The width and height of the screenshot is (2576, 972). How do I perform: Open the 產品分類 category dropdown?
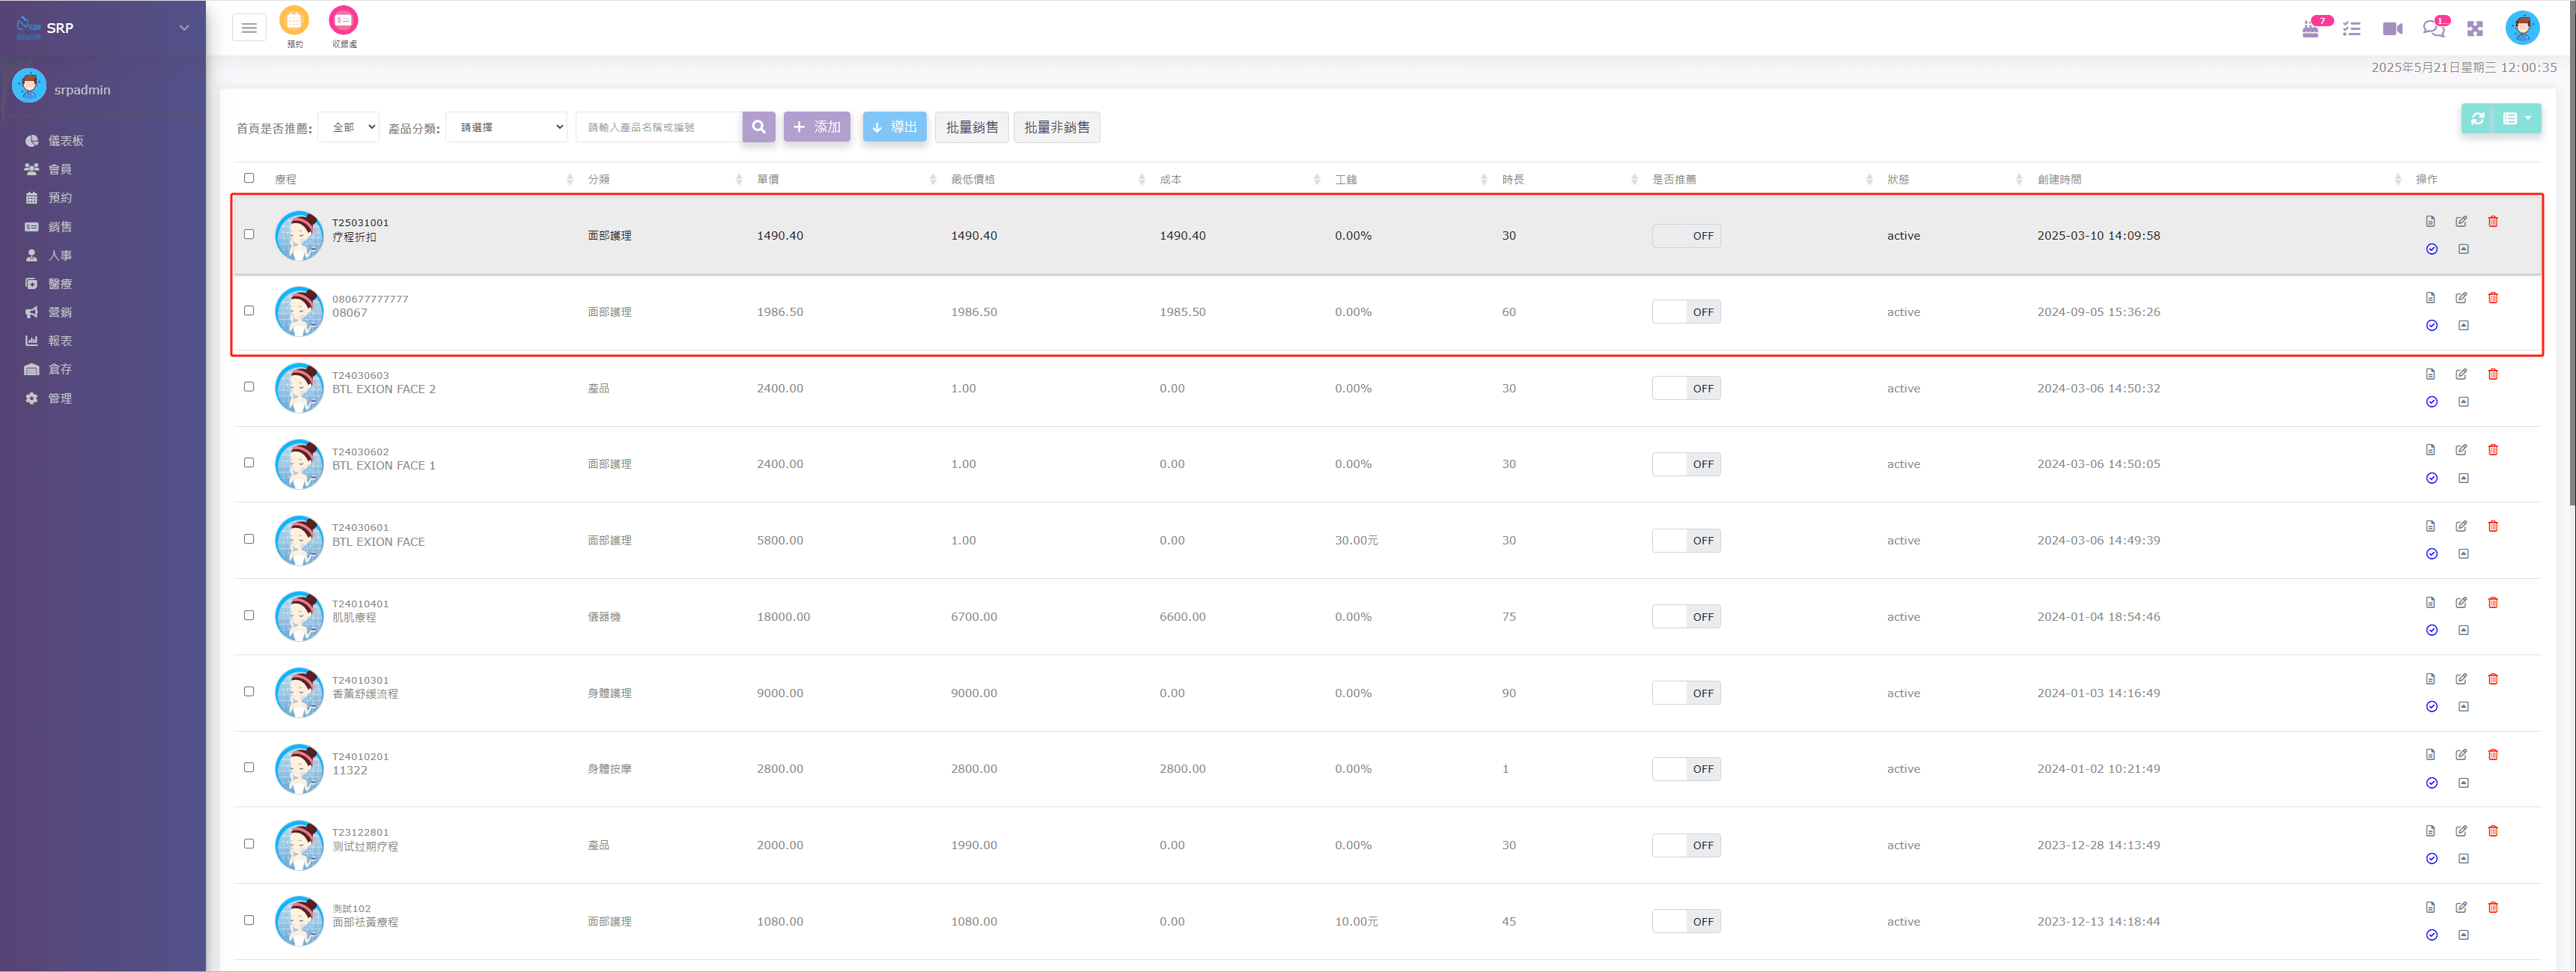click(x=507, y=127)
